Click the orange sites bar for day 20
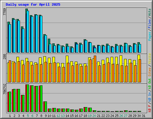The image size is (153, 119). click(x=95, y=69)
